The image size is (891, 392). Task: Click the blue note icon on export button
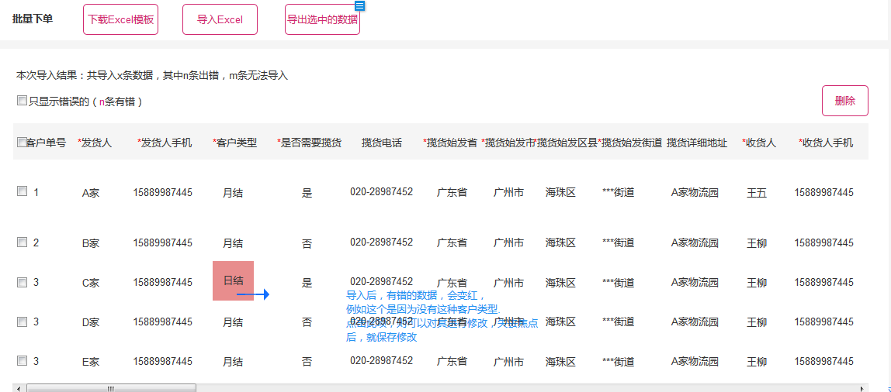coord(359,5)
